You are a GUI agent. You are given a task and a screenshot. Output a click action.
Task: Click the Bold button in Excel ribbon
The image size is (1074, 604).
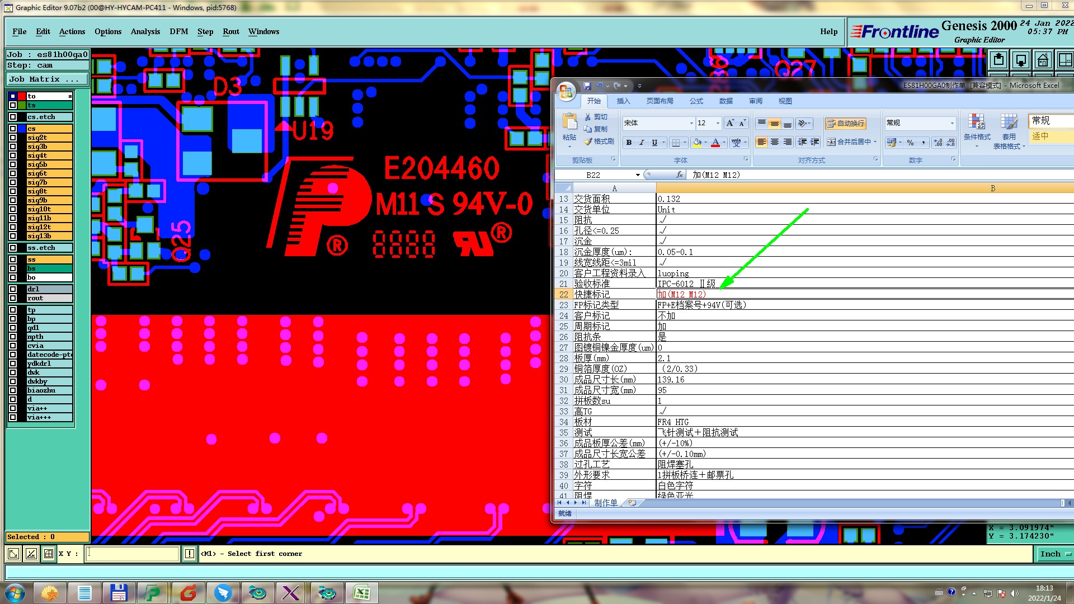629,143
